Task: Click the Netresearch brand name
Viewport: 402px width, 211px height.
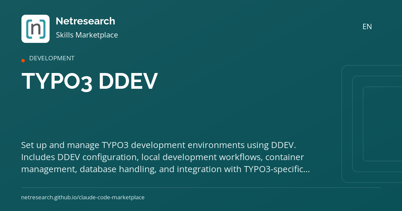Action: click(85, 21)
